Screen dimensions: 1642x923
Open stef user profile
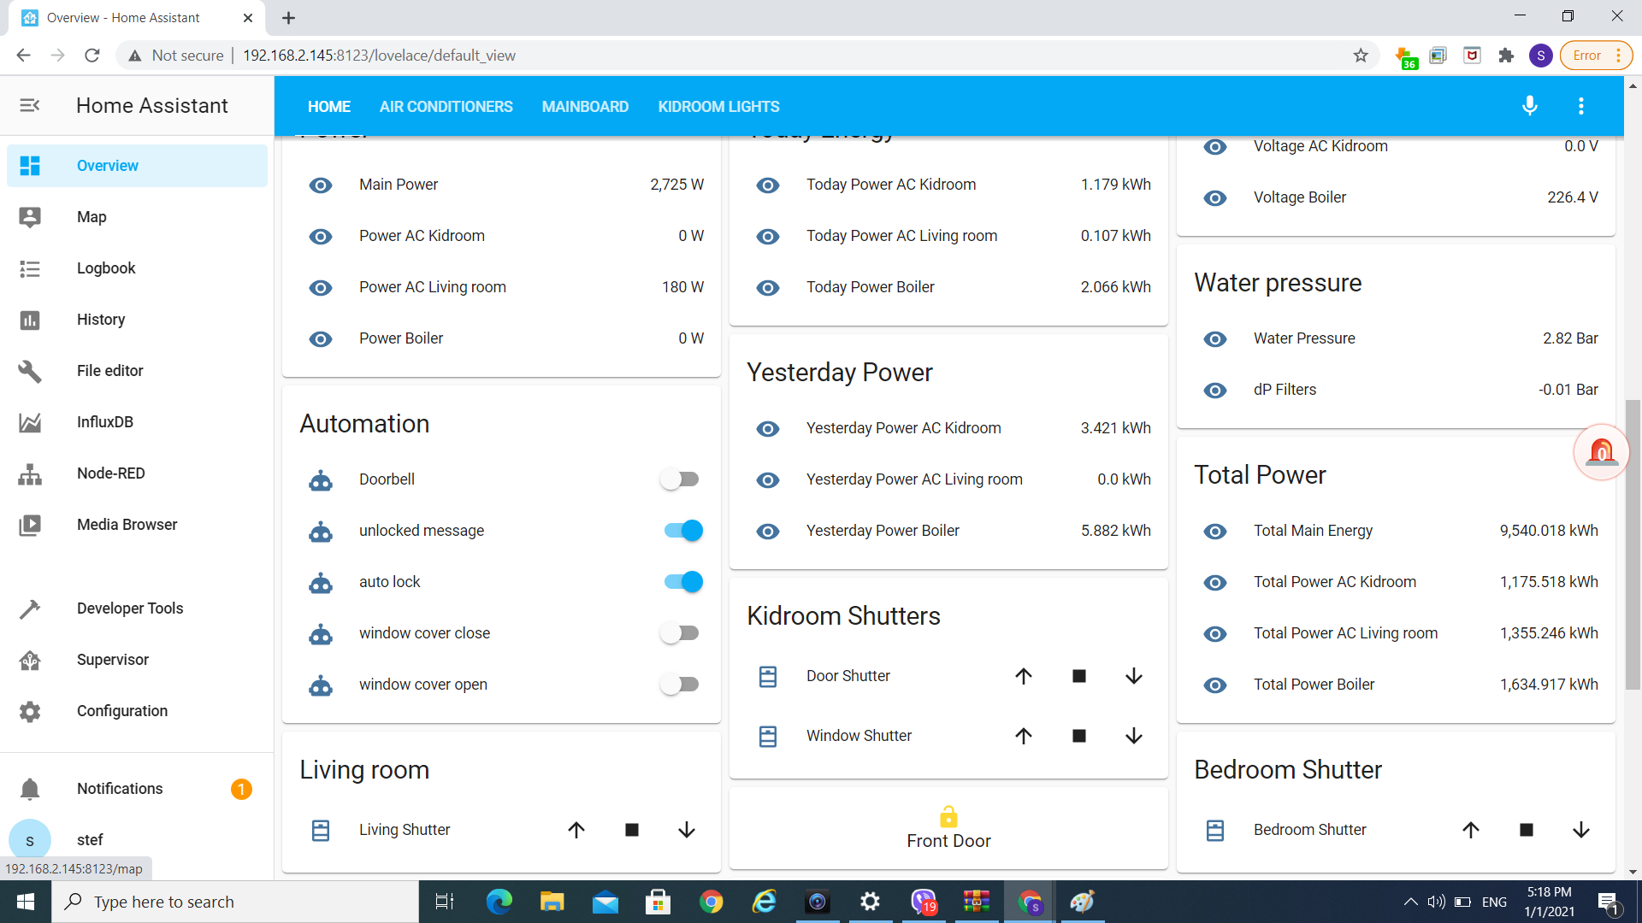(x=137, y=840)
